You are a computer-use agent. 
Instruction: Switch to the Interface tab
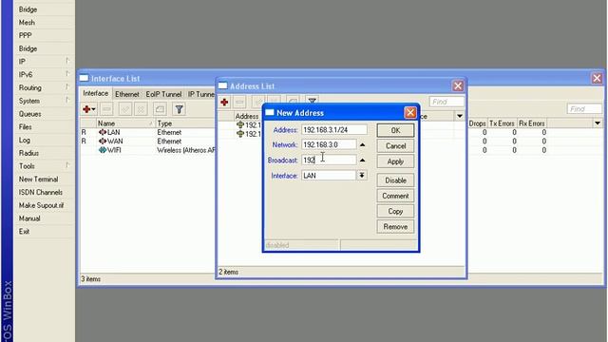[96, 93]
